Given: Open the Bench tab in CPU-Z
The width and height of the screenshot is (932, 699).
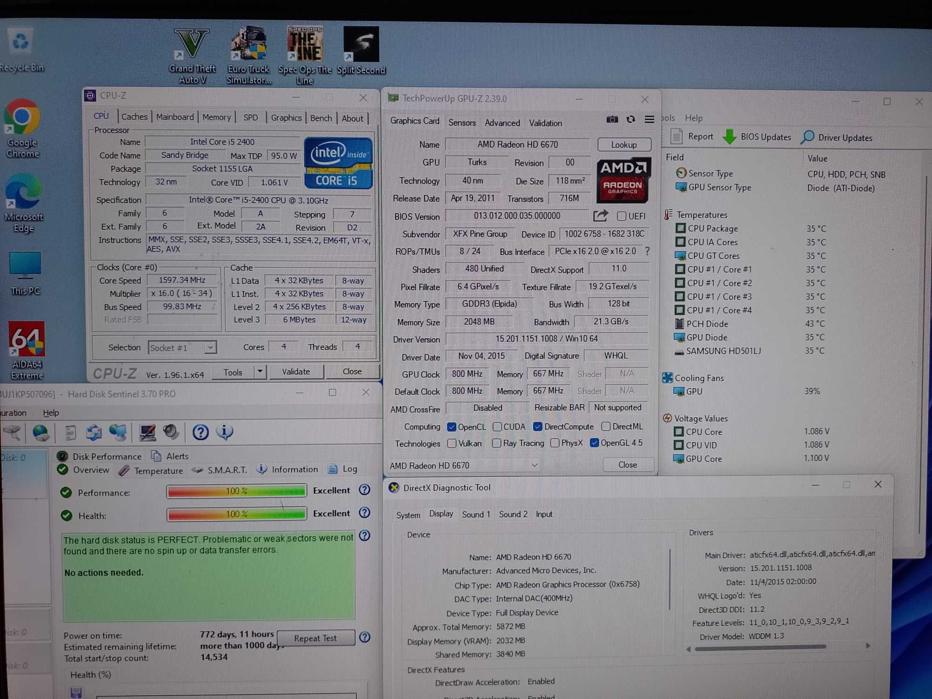Looking at the screenshot, I should click(x=321, y=118).
